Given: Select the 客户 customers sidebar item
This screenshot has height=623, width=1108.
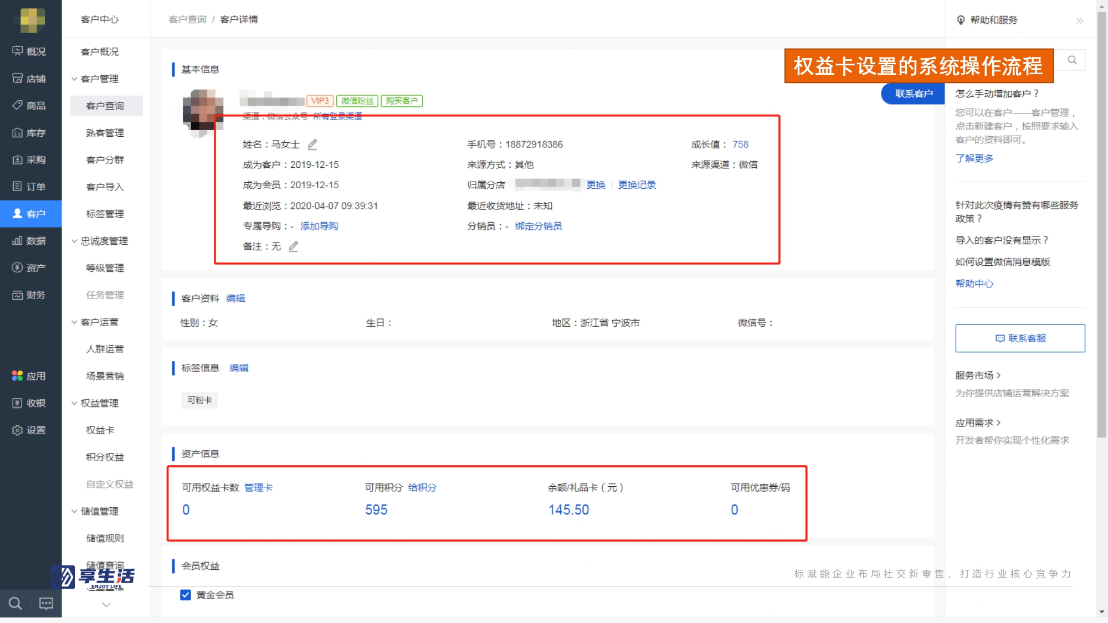Looking at the screenshot, I should tap(30, 214).
